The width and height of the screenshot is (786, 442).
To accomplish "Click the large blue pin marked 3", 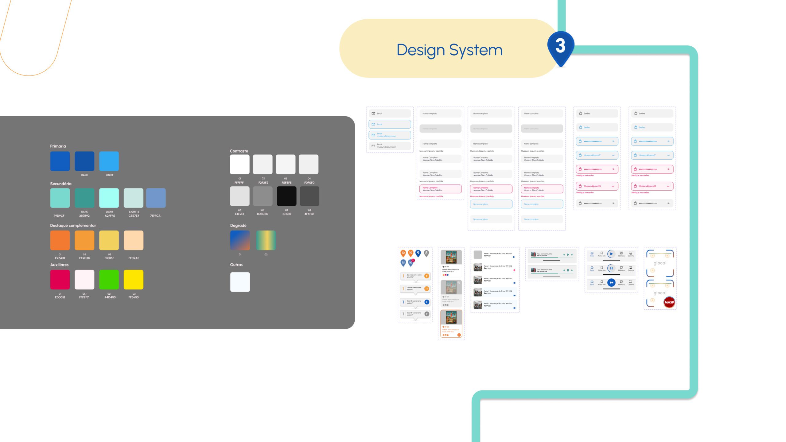I will tap(560, 47).
